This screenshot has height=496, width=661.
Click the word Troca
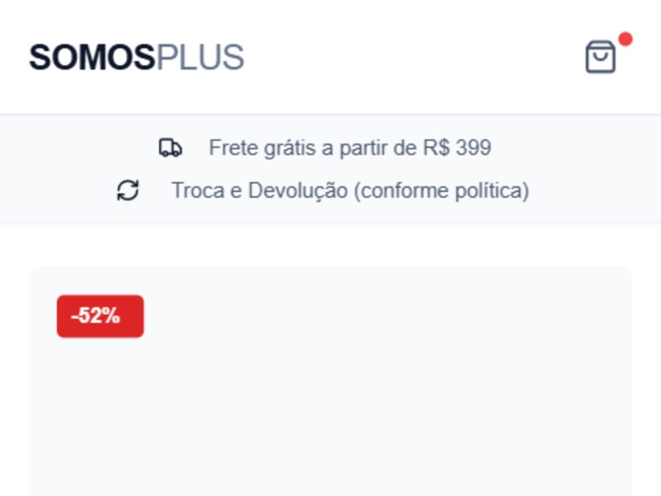tap(197, 191)
